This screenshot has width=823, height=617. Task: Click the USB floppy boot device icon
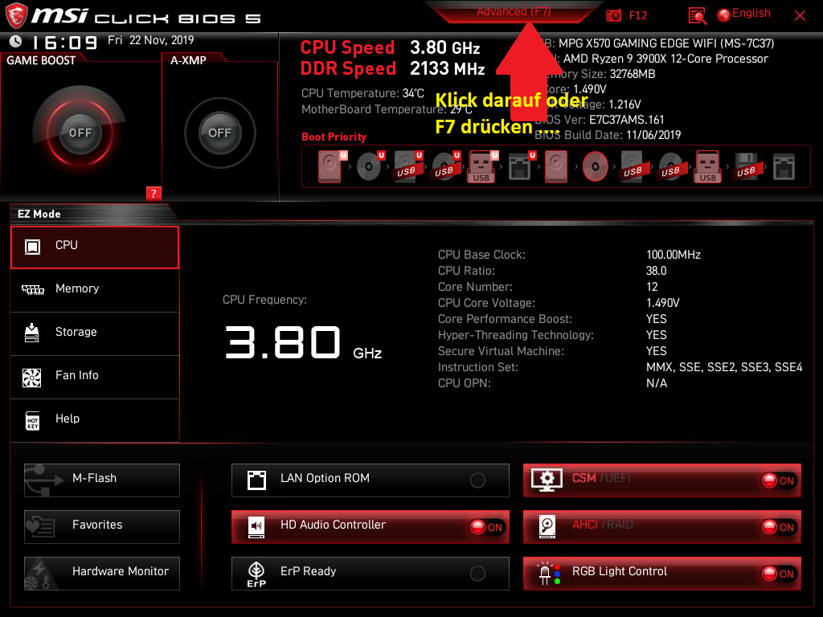click(x=746, y=166)
